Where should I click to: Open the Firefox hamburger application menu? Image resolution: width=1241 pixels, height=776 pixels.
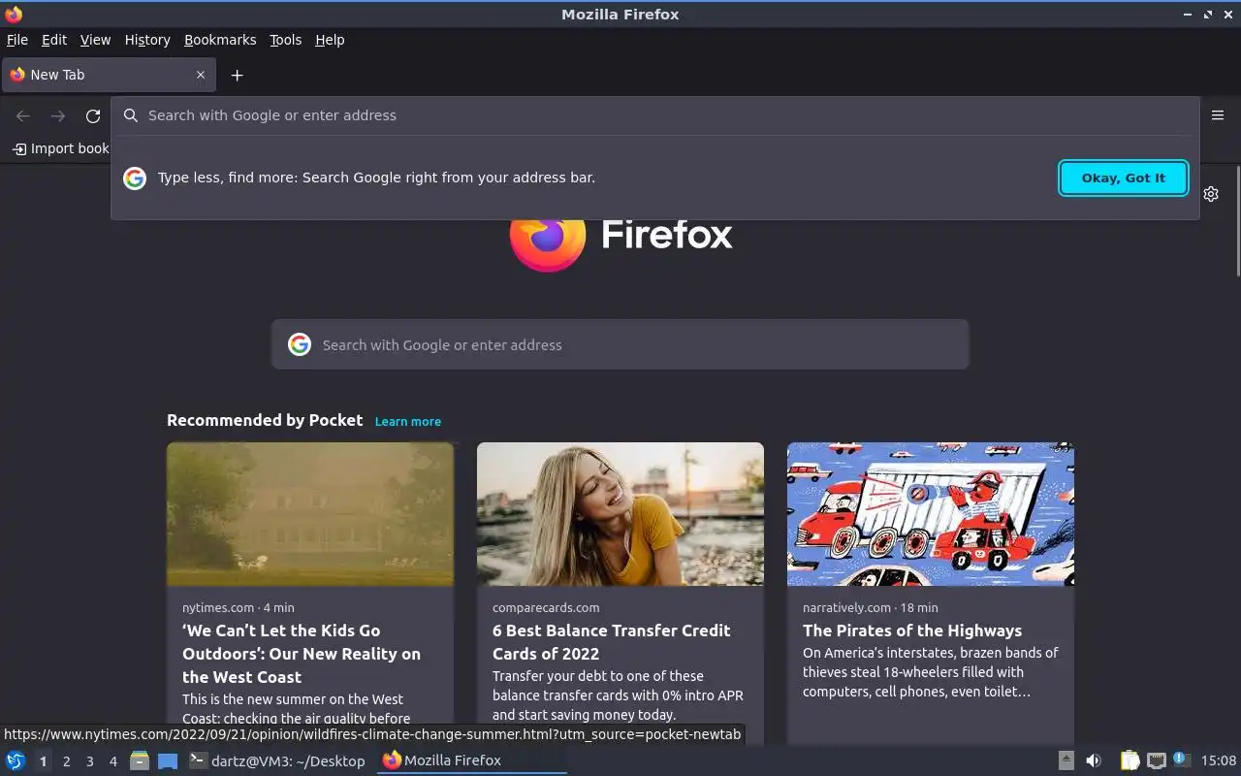coord(1218,115)
